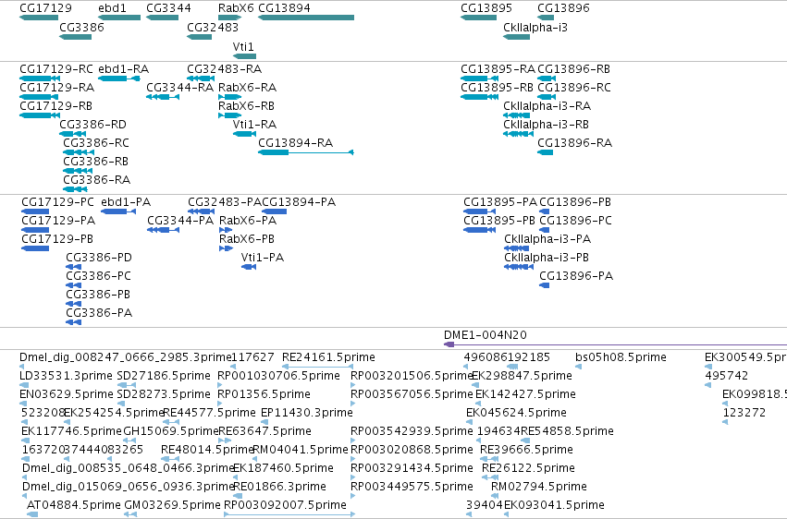The image size is (787, 519).
Task: Click EST label LD33531.3prime
Action: coord(66,375)
